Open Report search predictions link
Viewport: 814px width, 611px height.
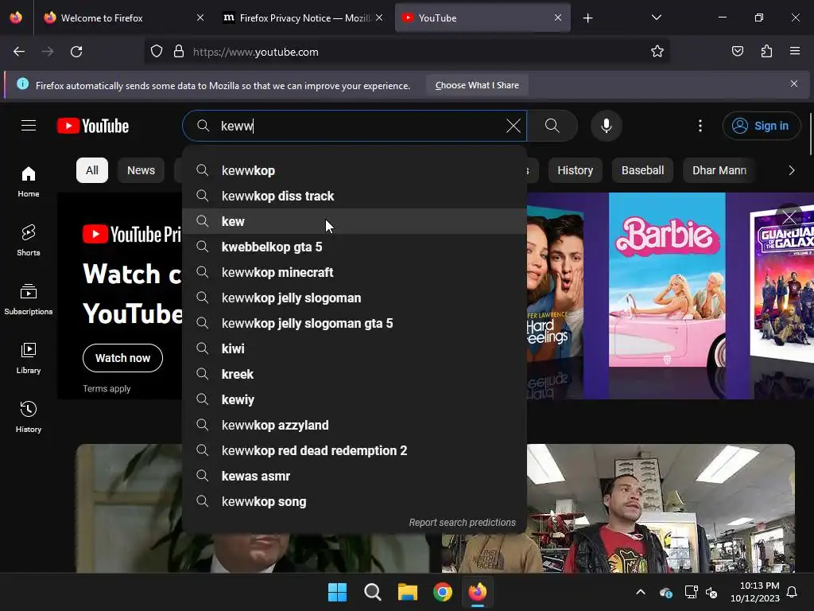(x=462, y=522)
